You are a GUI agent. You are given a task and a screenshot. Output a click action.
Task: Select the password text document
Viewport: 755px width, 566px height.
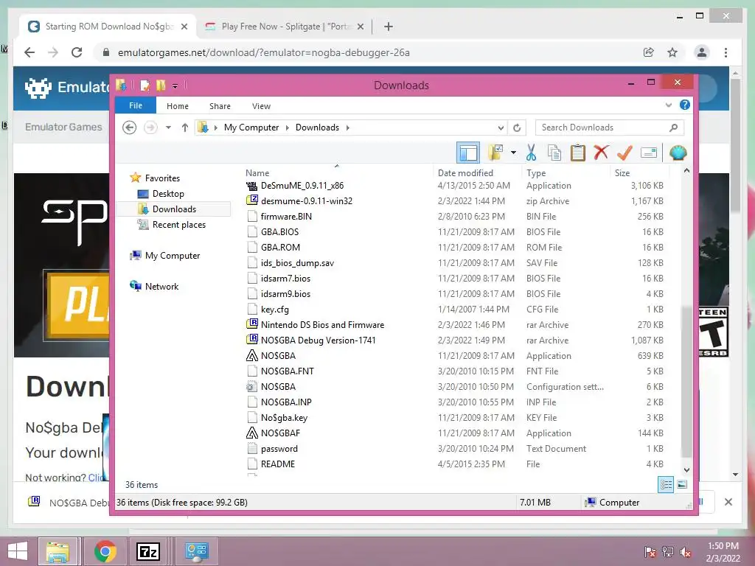click(279, 449)
